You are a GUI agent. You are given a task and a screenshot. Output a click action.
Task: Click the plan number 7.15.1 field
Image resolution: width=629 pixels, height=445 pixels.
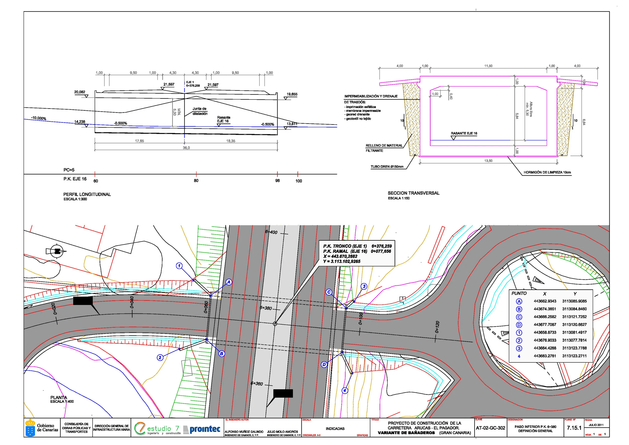coord(574,428)
